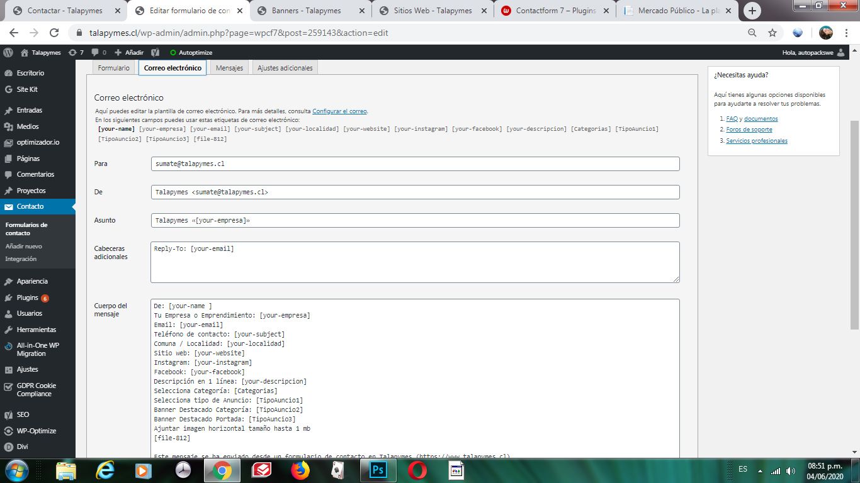860x483 pixels.
Task: Open GDPR Cookie Compliance in sidebar
Action: [38, 390]
